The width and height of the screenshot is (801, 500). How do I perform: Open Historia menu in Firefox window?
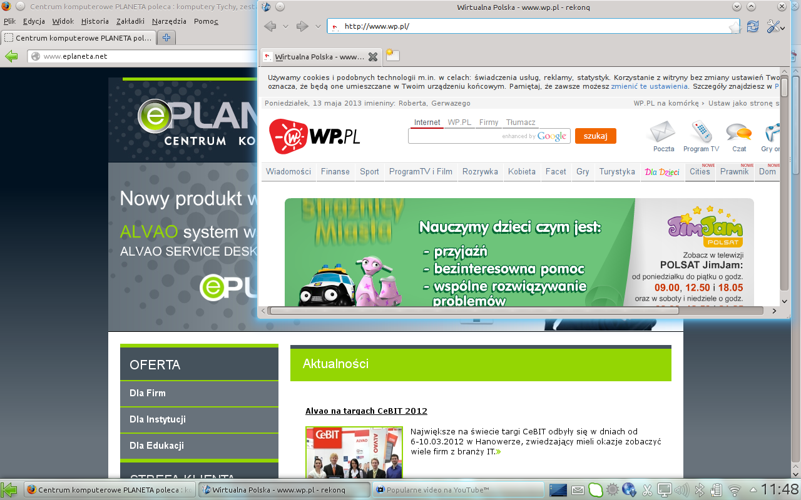coord(95,21)
